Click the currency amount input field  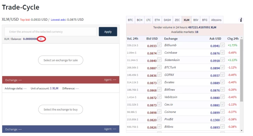point(50,31)
